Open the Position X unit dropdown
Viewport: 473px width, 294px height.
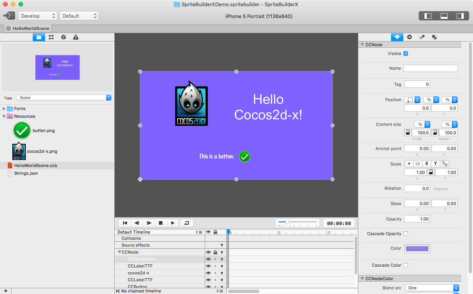point(431,100)
